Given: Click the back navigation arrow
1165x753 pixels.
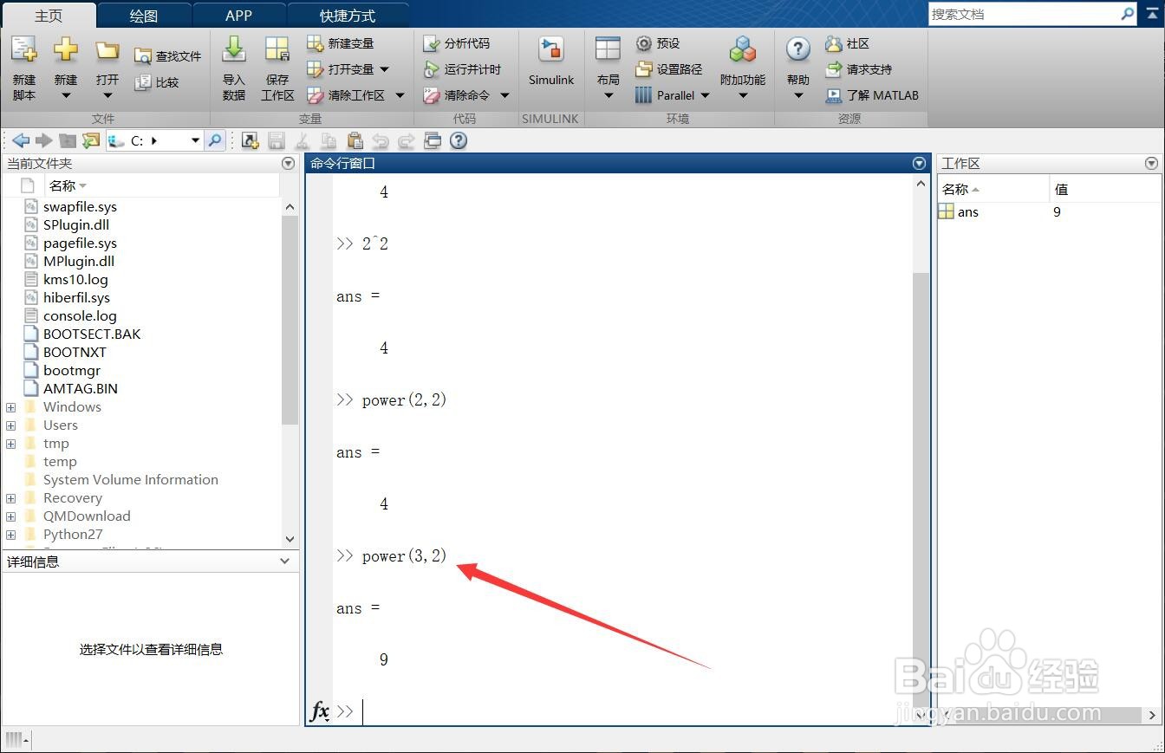Looking at the screenshot, I should tap(22, 140).
